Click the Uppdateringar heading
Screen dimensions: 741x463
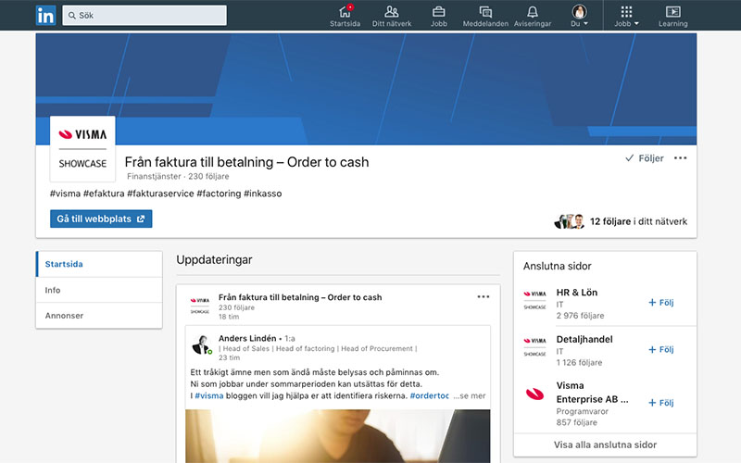click(x=214, y=260)
